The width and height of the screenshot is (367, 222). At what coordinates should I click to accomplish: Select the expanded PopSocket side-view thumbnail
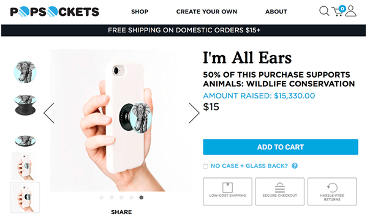point(25,105)
